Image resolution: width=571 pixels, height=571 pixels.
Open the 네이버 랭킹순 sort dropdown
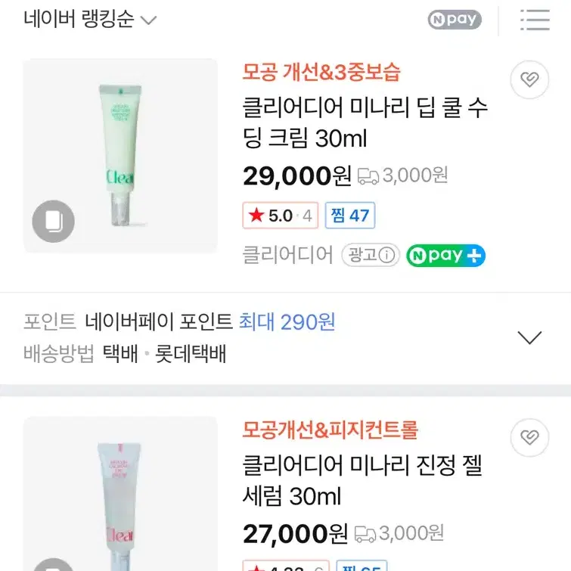click(90, 20)
